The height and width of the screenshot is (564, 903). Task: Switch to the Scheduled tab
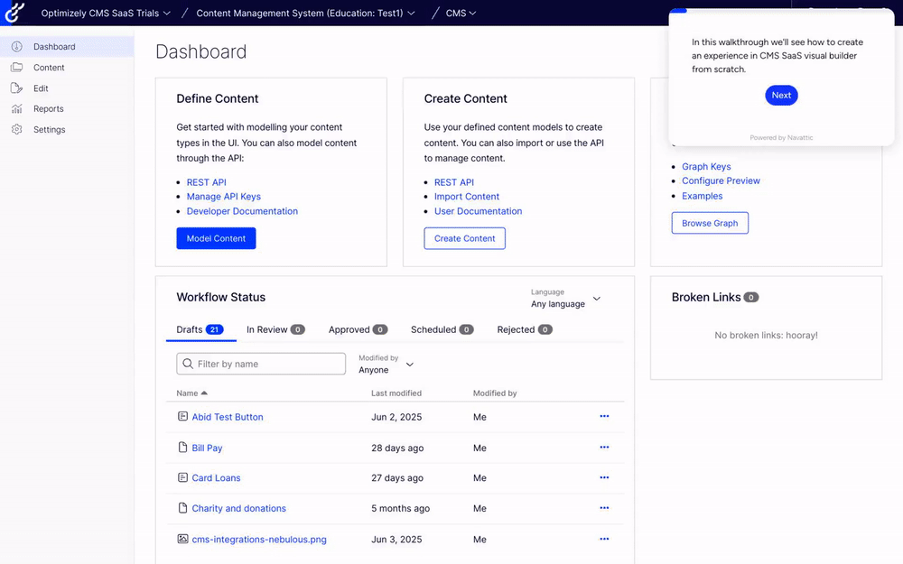[441, 329]
